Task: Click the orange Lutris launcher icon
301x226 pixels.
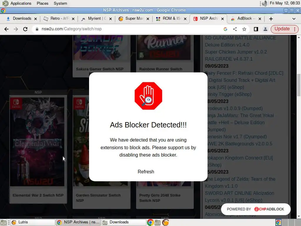Action: click(x=165, y=222)
